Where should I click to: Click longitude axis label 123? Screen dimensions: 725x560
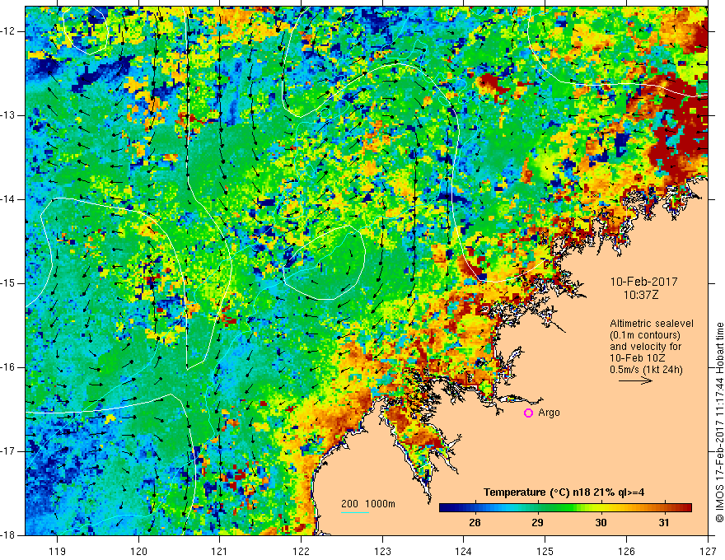pyautogui.click(x=382, y=551)
